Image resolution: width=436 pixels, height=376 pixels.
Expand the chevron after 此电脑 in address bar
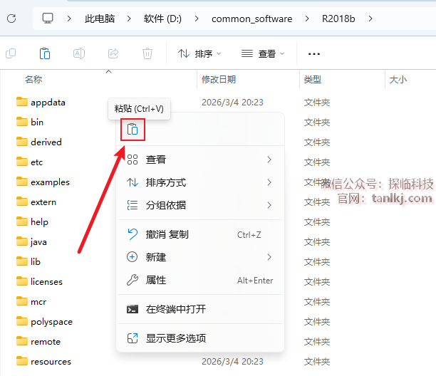(x=129, y=19)
